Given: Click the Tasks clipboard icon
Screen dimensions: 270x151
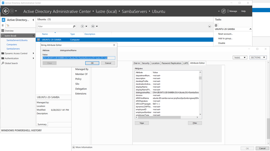Looking at the screenshot, I should [216, 25].
